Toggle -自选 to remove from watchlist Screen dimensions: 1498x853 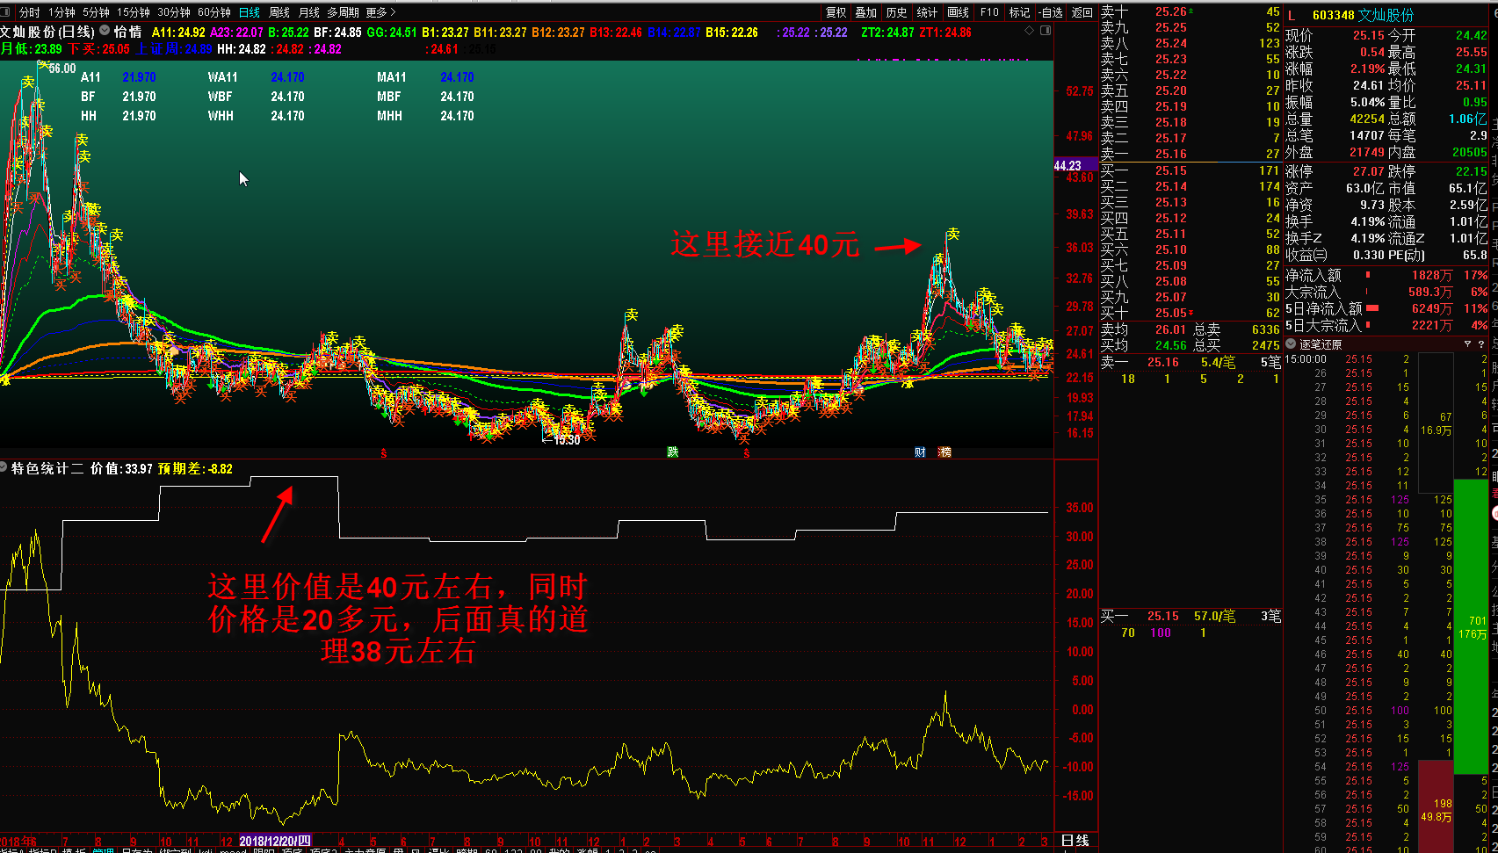[1051, 12]
